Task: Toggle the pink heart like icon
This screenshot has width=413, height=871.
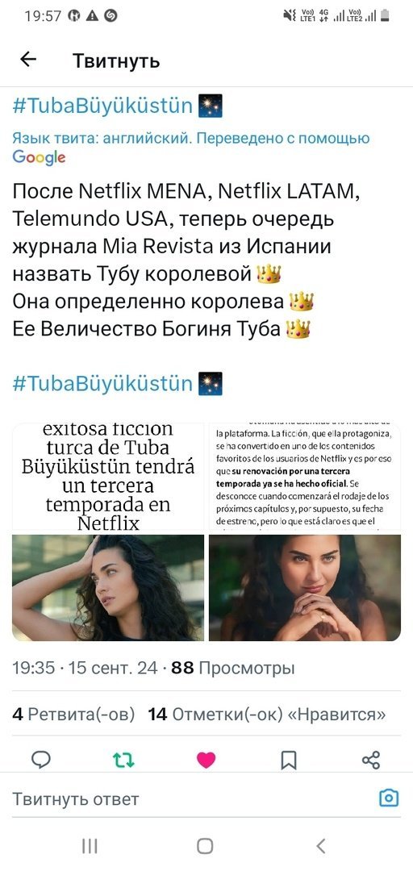Action: [206, 760]
